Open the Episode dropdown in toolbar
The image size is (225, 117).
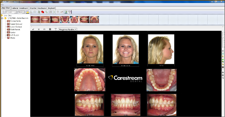pyautogui.click(x=11, y=12)
